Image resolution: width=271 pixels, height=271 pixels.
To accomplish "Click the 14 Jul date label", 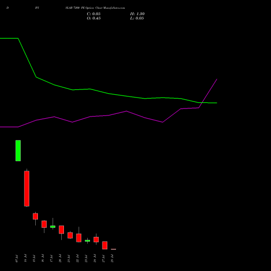I will click(25, 259).
